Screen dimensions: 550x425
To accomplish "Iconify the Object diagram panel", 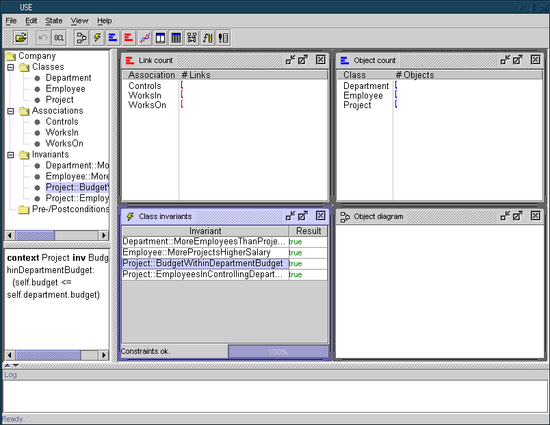I will [x=506, y=216].
